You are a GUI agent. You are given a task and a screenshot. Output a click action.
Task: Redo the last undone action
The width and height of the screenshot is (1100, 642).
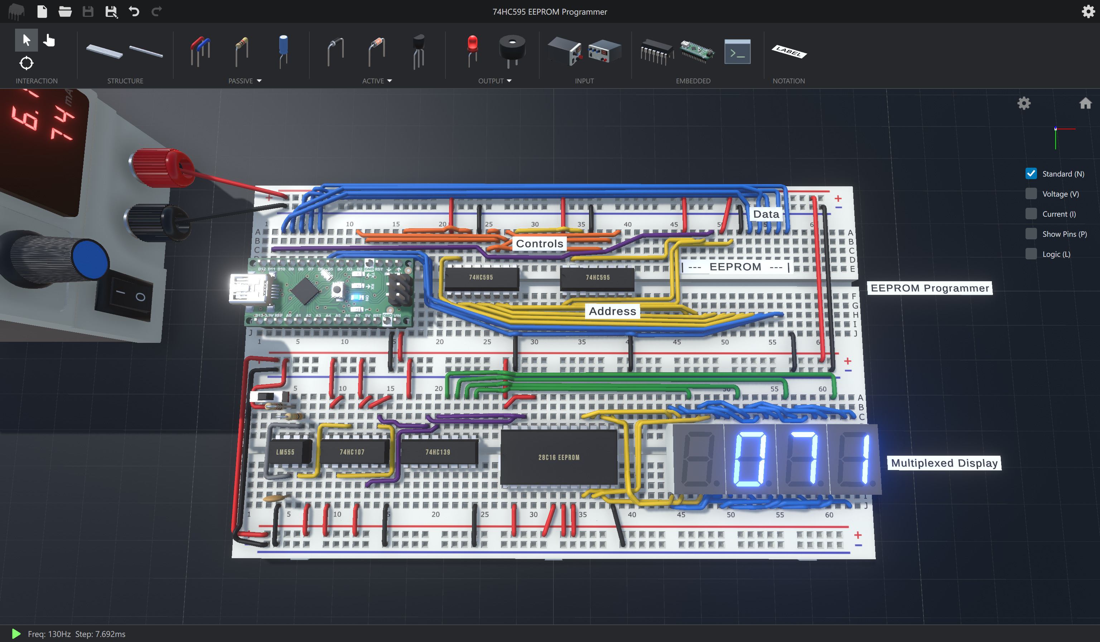(x=157, y=11)
